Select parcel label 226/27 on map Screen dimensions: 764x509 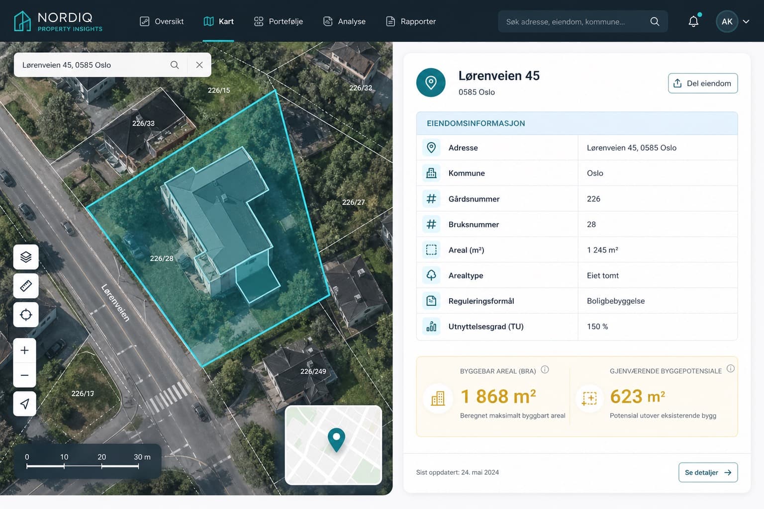click(x=354, y=202)
